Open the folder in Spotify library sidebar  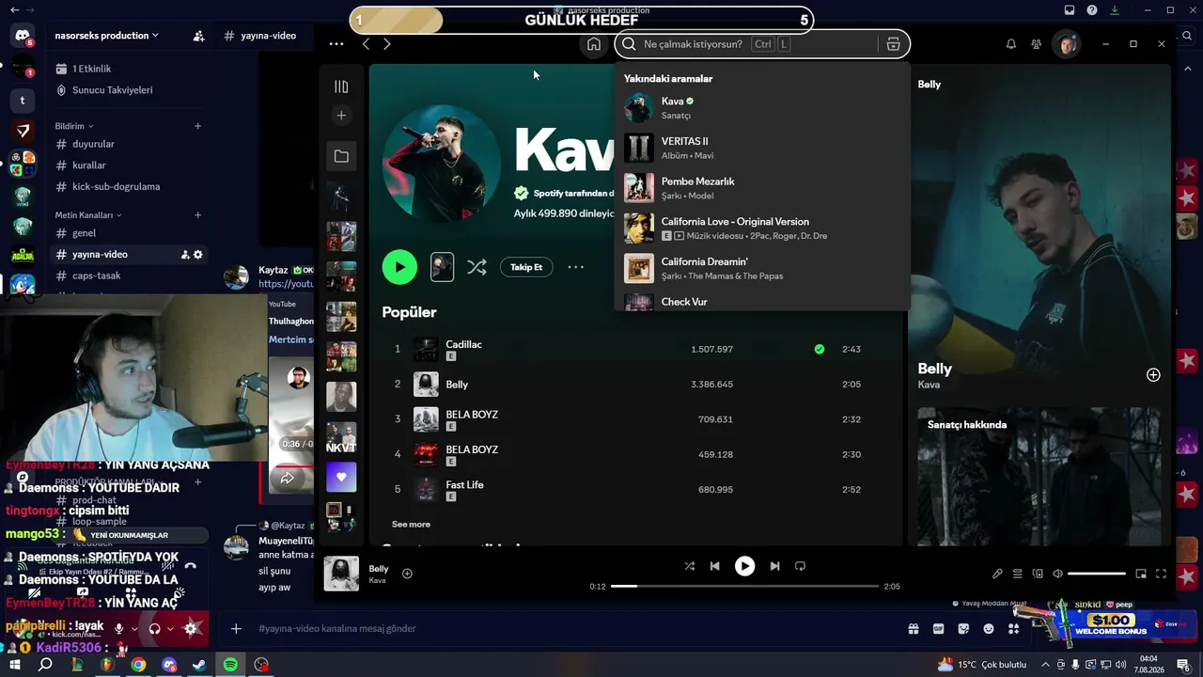pyautogui.click(x=341, y=156)
